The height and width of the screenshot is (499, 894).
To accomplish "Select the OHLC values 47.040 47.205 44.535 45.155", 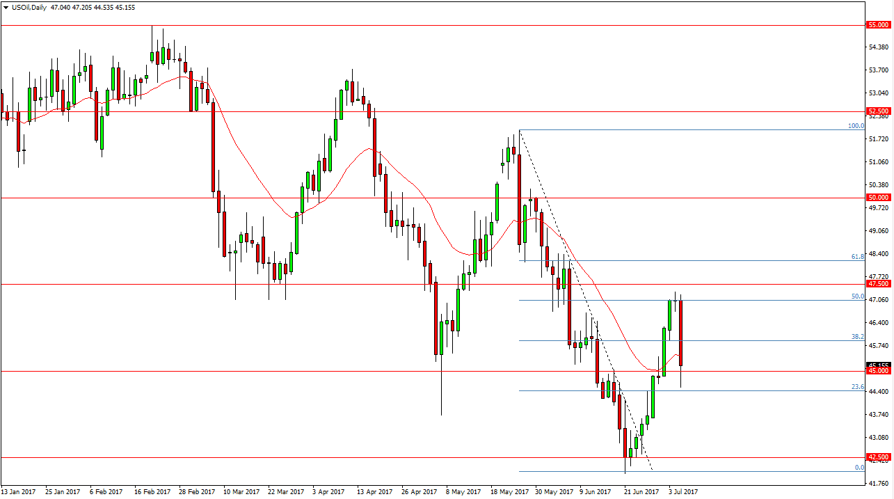I will pyautogui.click(x=93, y=6).
